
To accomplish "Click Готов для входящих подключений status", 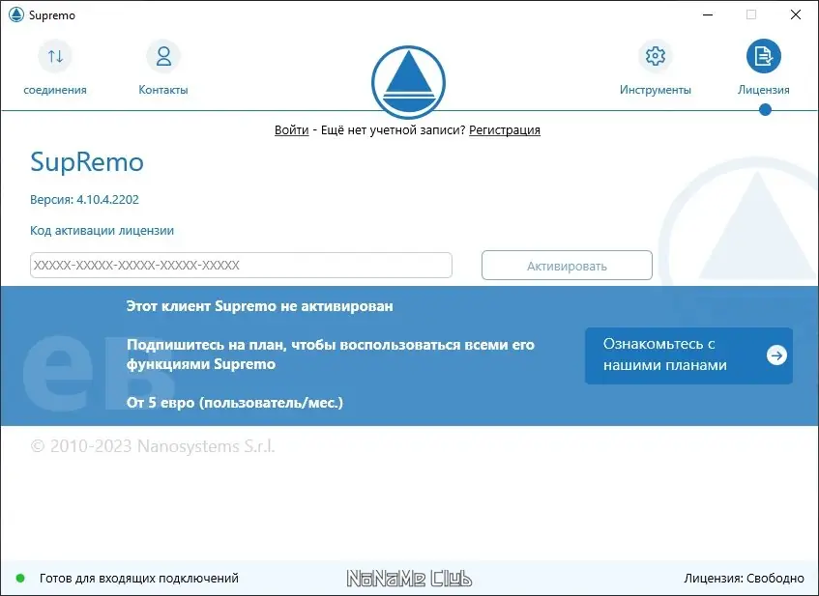I will [139, 578].
